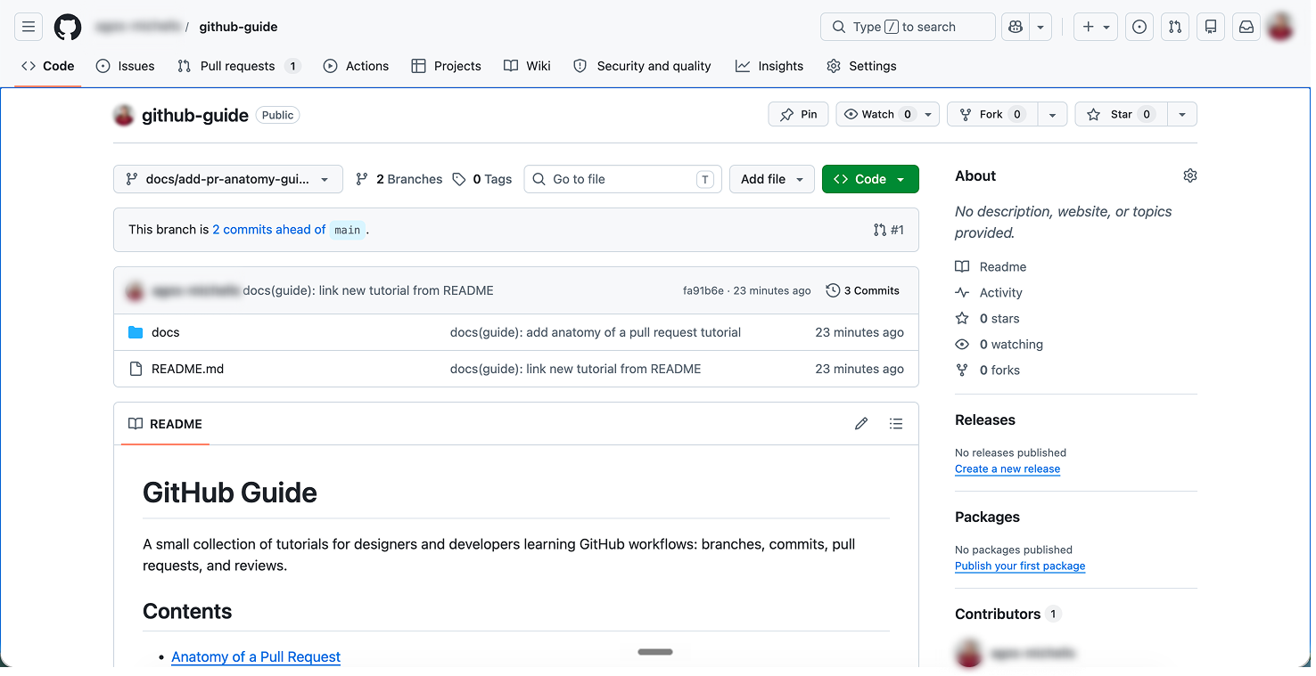
Task: Click Publish your first package
Action: pyautogui.click(x=1020, y=566)
